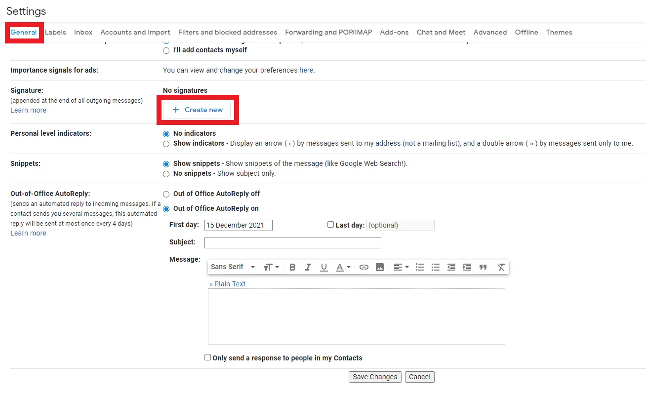Check Only send response to Contacts
The height and width of the screenshot is (393, 646).
click(207, 357)
